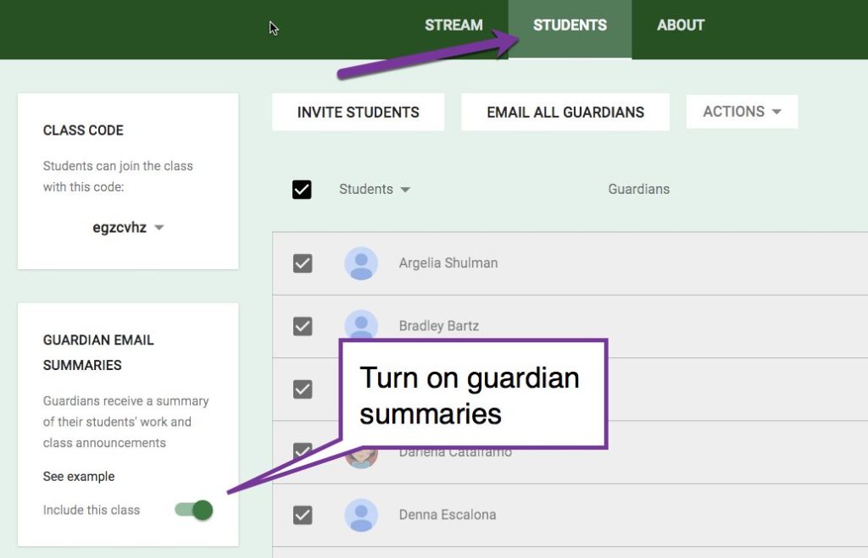Expand the ACTIONS menu

click(x=742, y=111)
